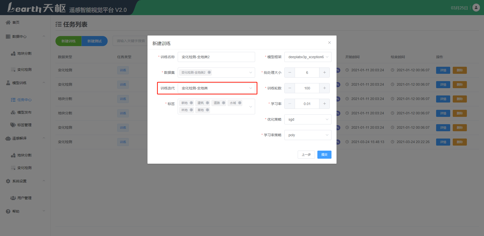Delete the 变化检测-全地类2 dataset chip

pyautogui.click(x=209, y=72)
